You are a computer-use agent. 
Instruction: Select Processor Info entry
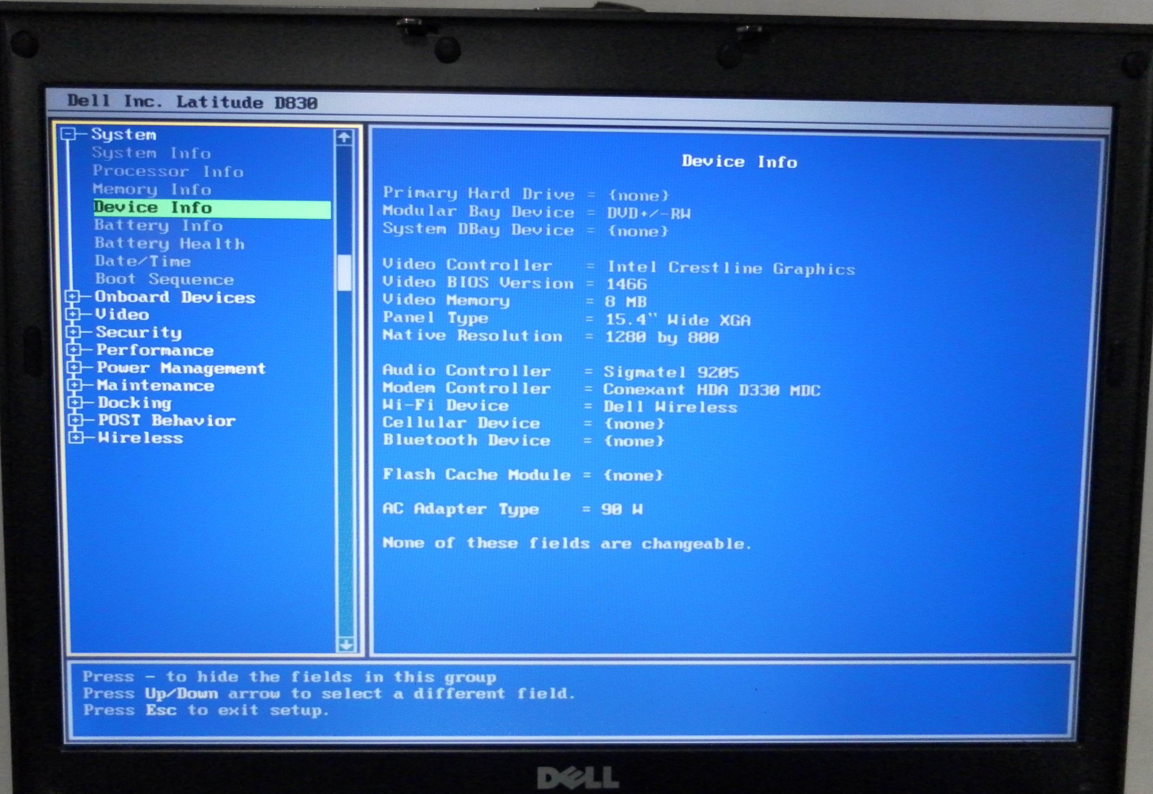(168, 171)
